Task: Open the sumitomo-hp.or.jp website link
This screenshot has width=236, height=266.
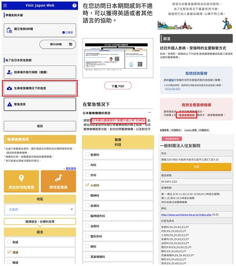Action: [186, 215]
